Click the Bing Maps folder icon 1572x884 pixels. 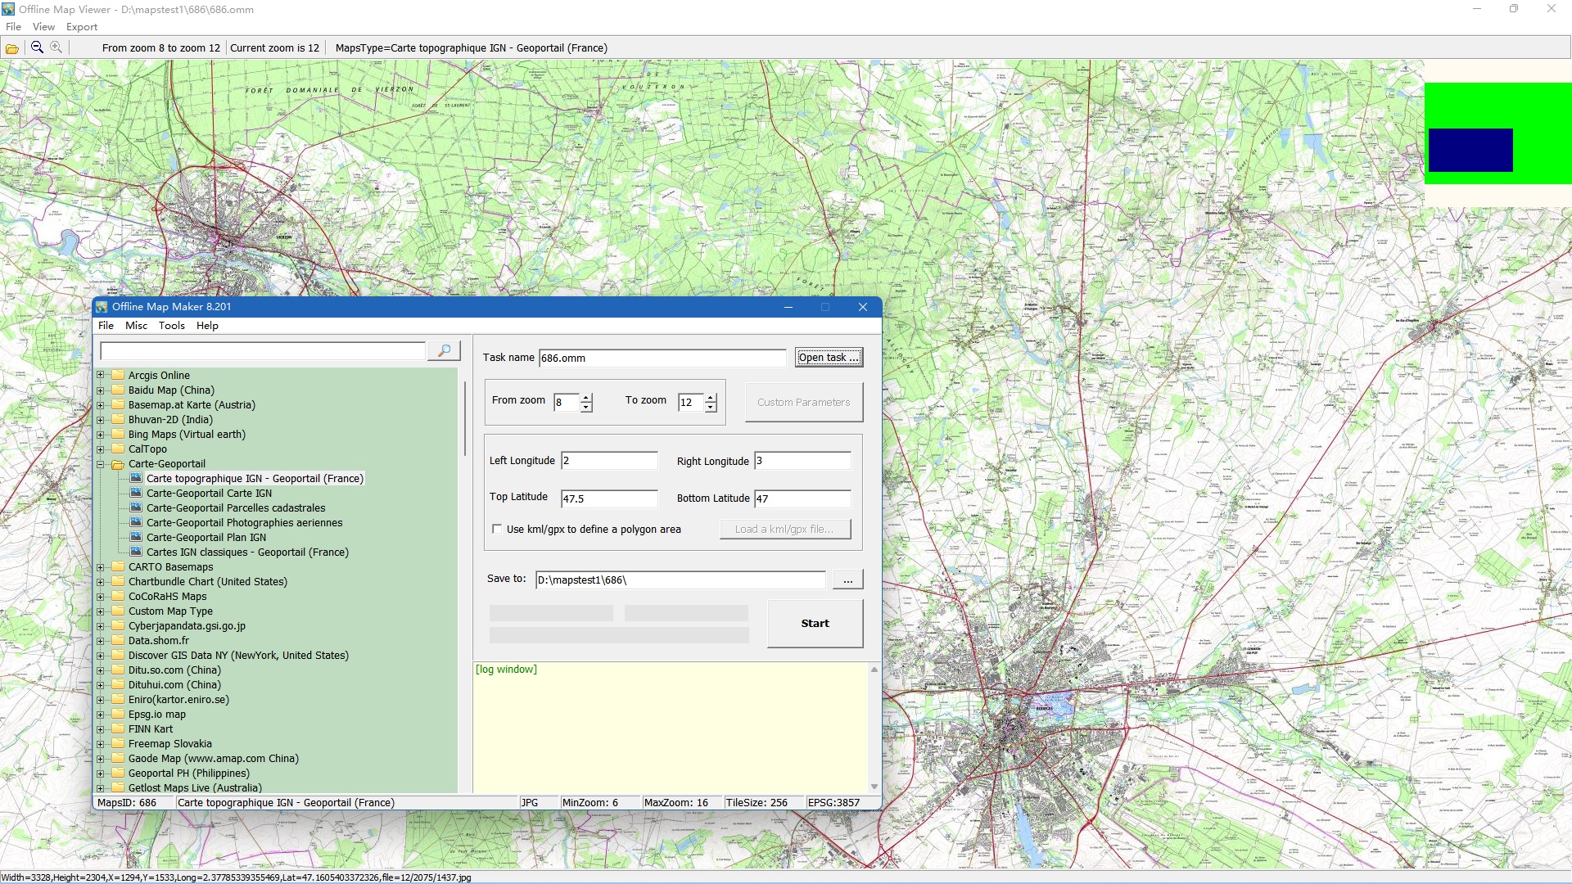tap(118, 435)
